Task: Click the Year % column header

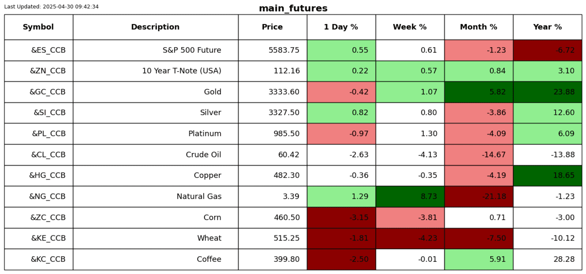Action: click(x=547, y=27)
